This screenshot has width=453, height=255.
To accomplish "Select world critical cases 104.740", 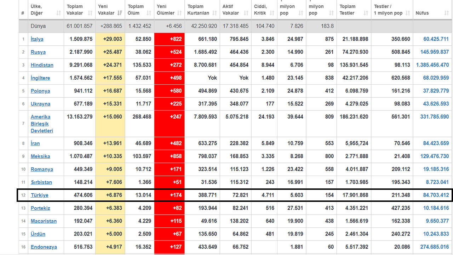I will tap(264, 26).
